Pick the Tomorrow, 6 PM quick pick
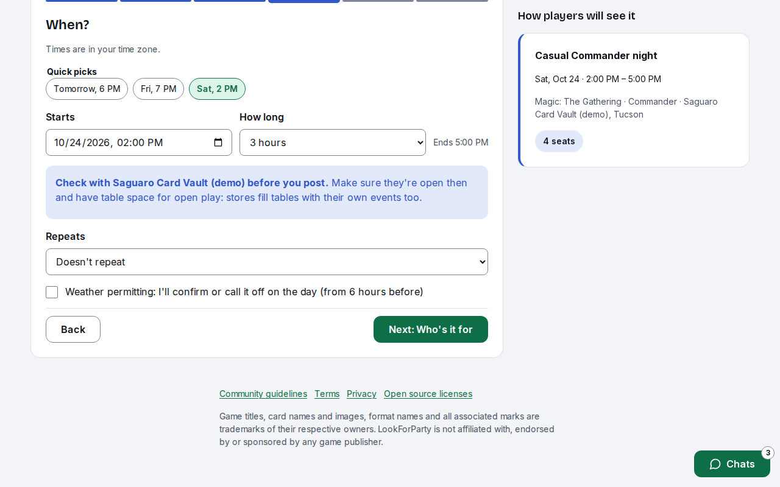Screen dimensions: 780x487 [87, 89]
